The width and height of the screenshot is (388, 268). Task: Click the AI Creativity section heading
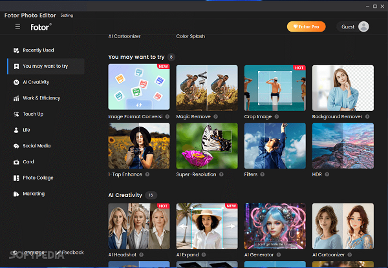125,195
